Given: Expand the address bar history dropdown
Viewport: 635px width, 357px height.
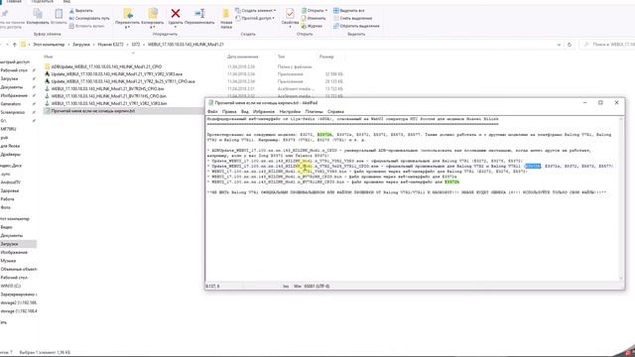Looking at the screenshot, I should [559, 45].
